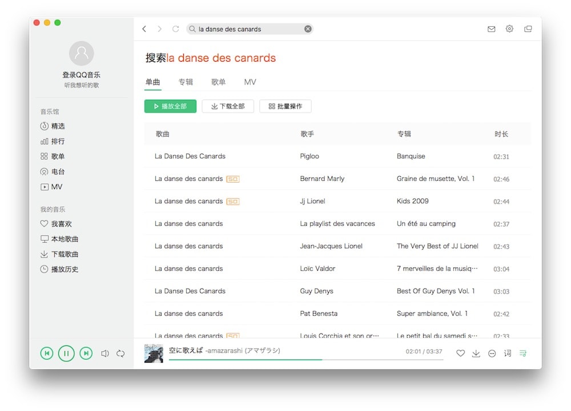Select the 单曲 songs tab

(152, 82)
